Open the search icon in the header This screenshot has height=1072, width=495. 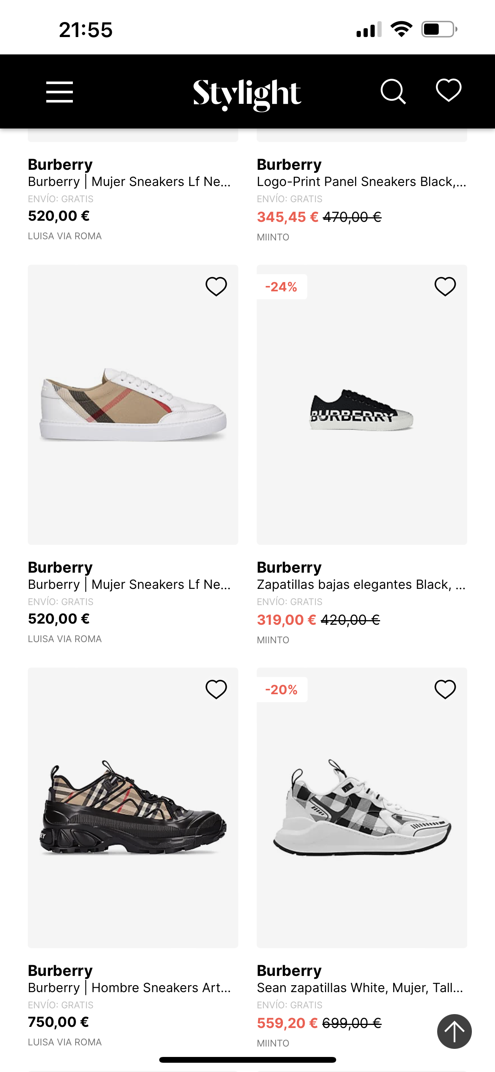point(393,92)
